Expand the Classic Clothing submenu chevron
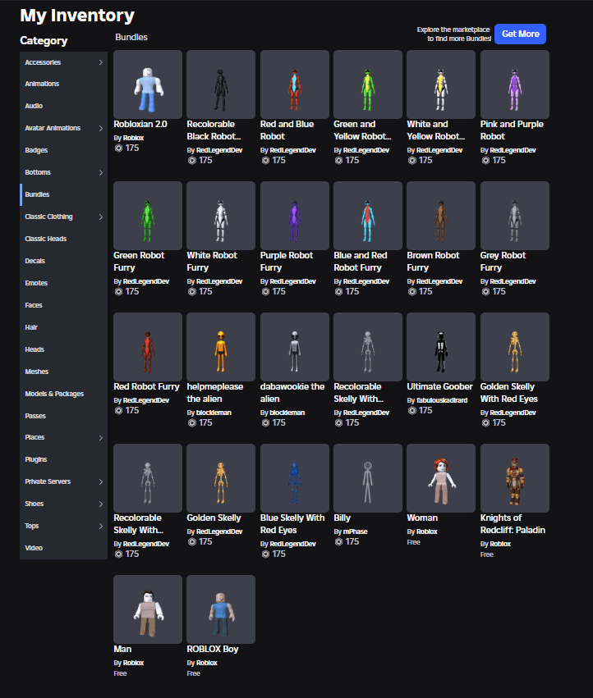593x698 pixels. click(101, 217)
